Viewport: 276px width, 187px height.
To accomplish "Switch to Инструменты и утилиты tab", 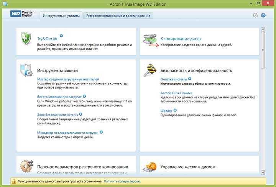I will (61, 16).
